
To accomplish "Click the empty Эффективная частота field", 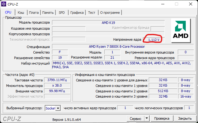I will click(57, 96).
